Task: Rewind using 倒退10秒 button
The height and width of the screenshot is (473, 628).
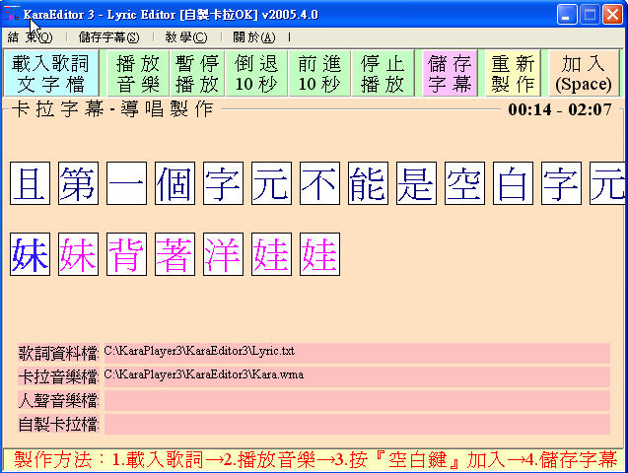Action: click(256, 74)
